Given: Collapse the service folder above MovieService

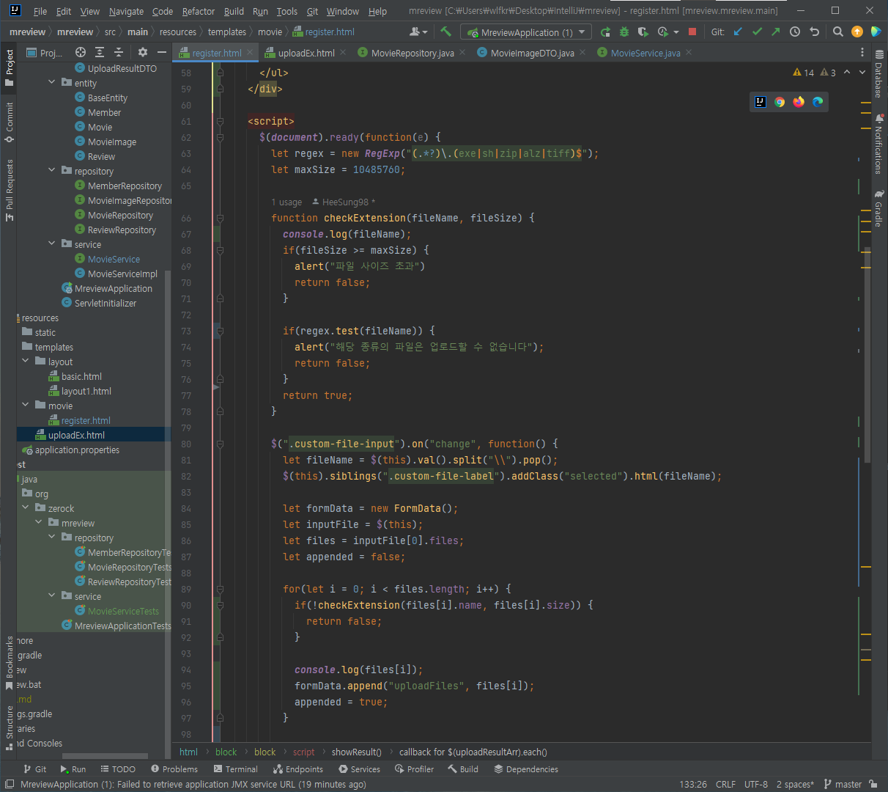Looking at the screenshot, I should coord(52,244).
